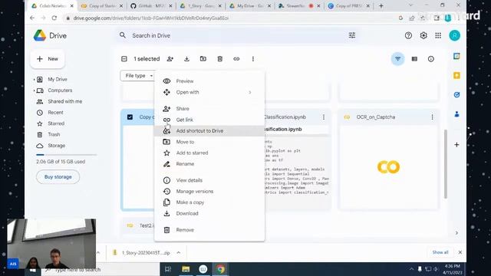Open Google Calendar side panel icon
Viewport: 491px width, 276px height.
456,56
